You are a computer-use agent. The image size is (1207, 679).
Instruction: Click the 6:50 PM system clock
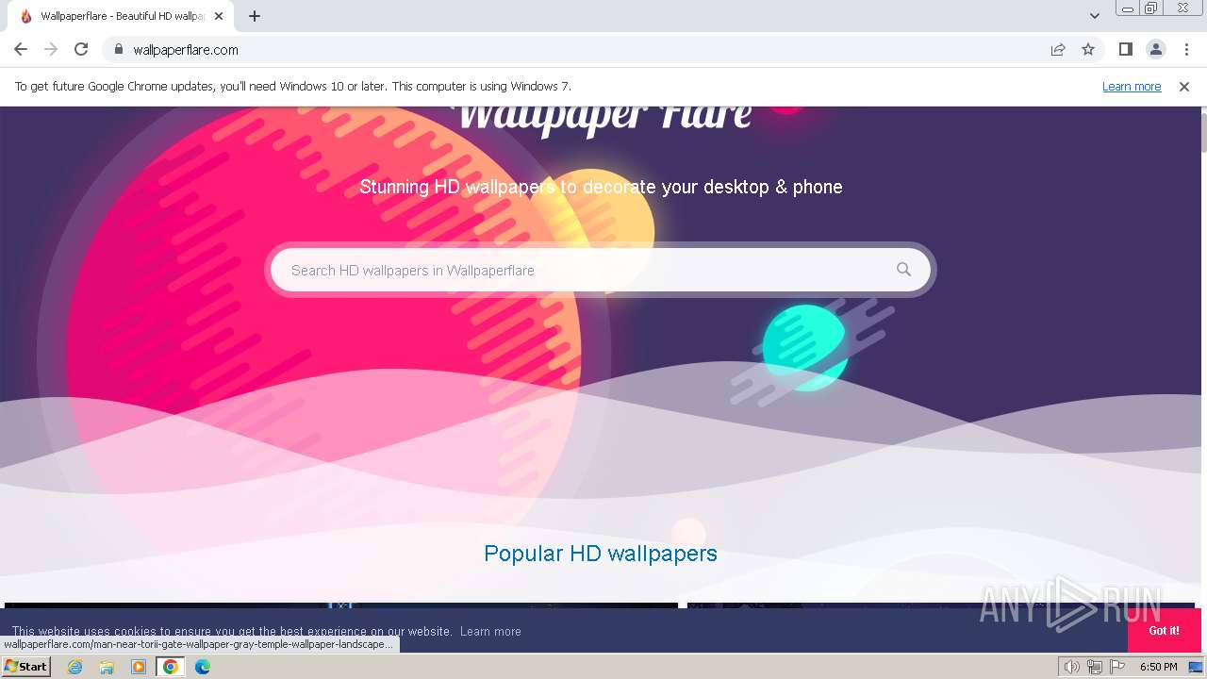tap(1158, 667)
